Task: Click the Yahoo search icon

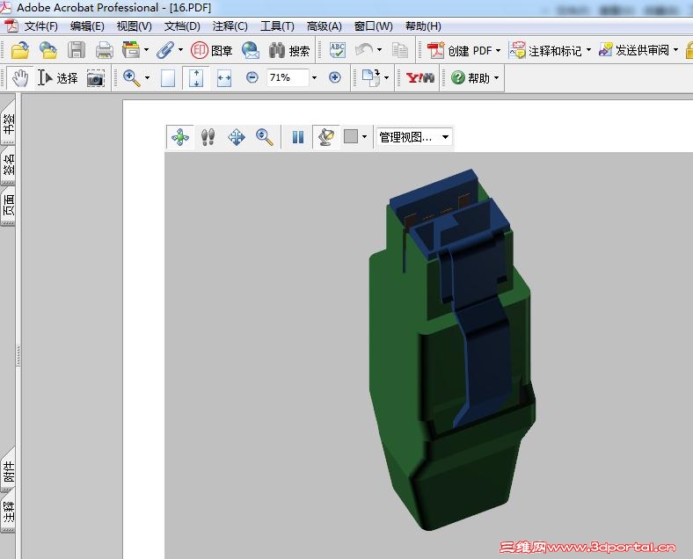Action: (x=419, y=78)
